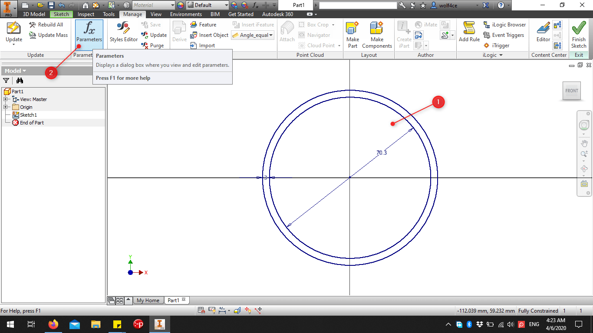Open Content Center Editor
593x333 pixels.
pyautogui.click(x=543, y=33)
